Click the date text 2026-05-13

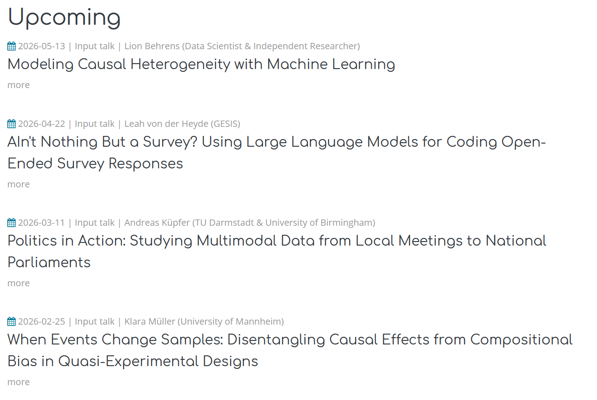pyautogui.click(x=42, y=46)
